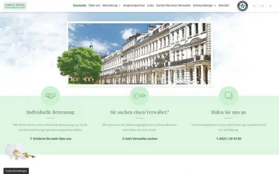
Task: Open the Startseite menu item
Action: tap(80, 5)
